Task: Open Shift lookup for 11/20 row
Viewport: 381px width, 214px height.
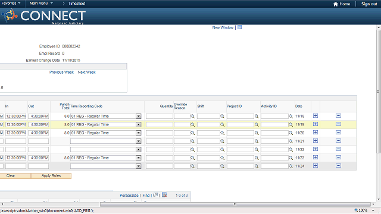Action: pos(222,133)
